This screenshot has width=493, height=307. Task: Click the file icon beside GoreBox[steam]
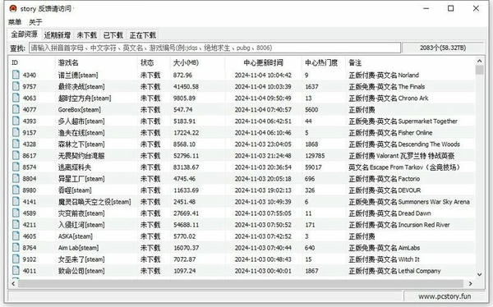[x=16, y=109]
